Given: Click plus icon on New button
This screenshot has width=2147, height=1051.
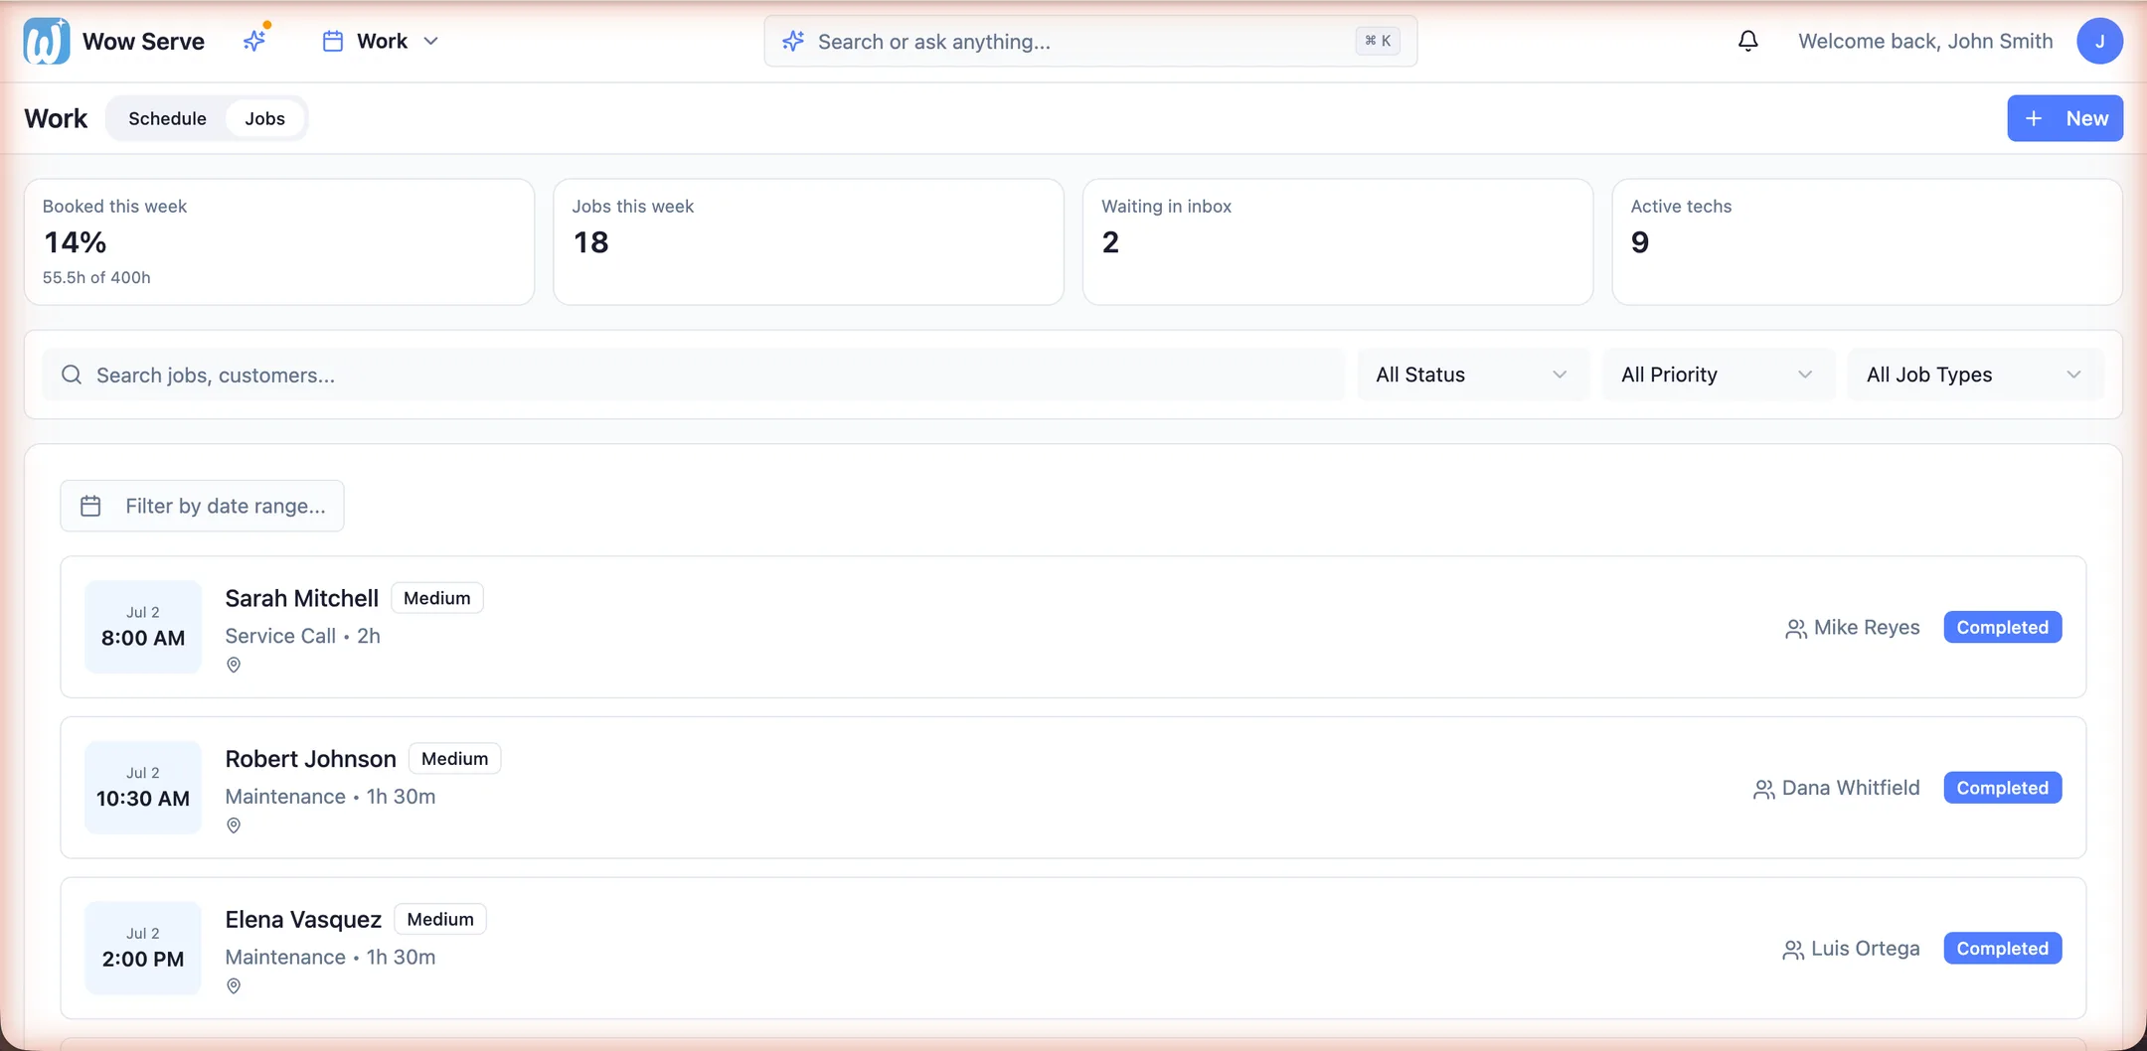Looking at the screenshot, I should tap(2034, 118).
